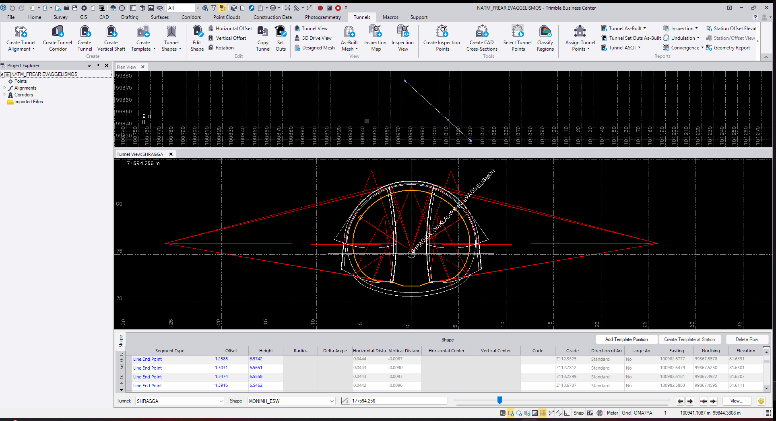
Task: Click the tunnel view settings gear icon
Action: point(761,401)
